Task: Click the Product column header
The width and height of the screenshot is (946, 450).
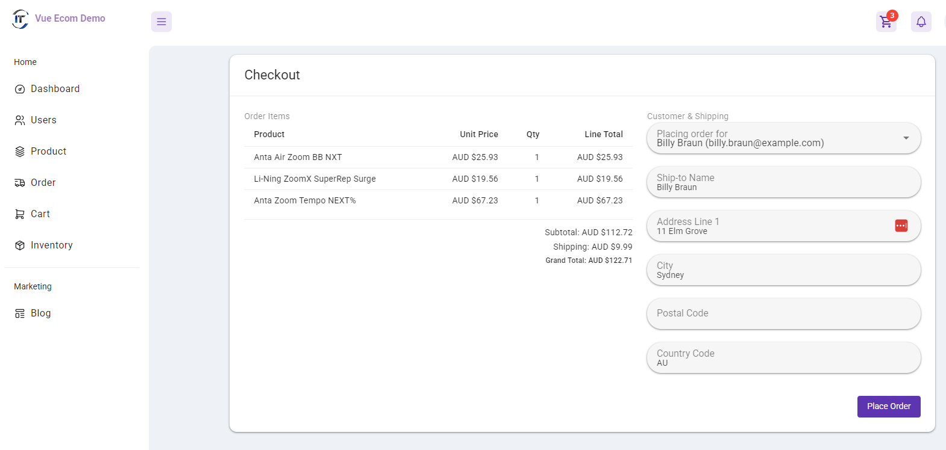Action: coord(269,135)
